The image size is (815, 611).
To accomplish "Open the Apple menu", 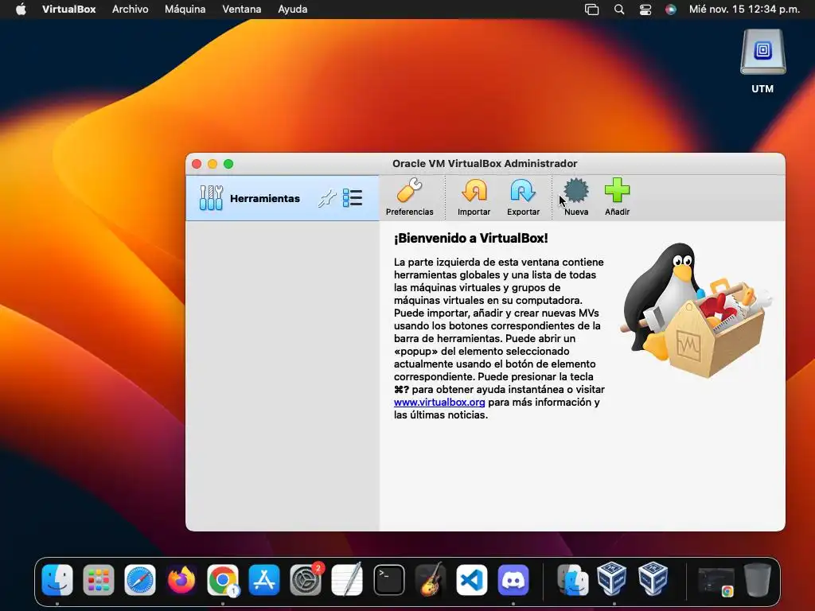I will coord(21,10).
